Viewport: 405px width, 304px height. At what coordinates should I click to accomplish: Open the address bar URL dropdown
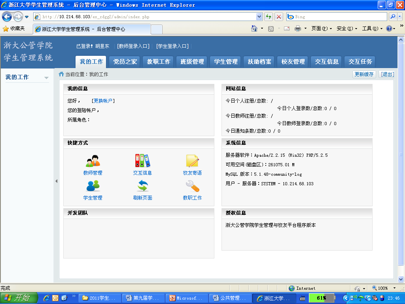pos(259,17)
